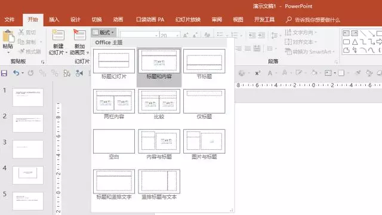This screenshot has width=382, height=215.
Task: Select slide 2 thumbnail in panel
Action: point(28,124)
